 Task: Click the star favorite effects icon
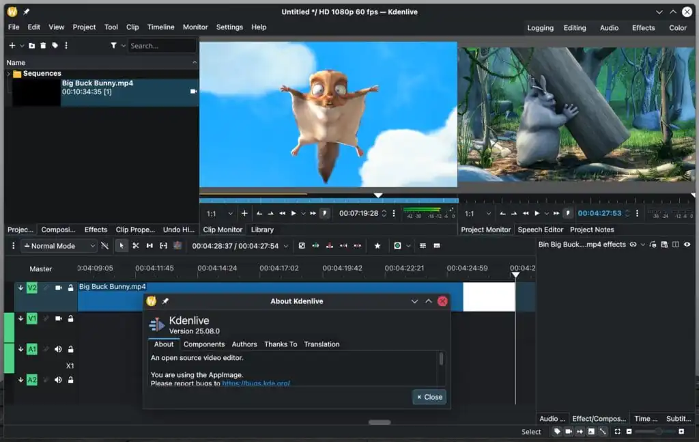[x=377, y=246]
